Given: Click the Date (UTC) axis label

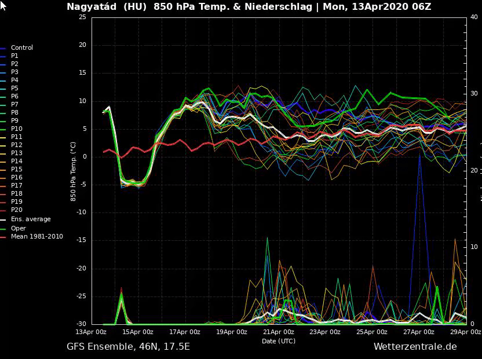Looking at the screenshot, I should [x=278, y=341].
